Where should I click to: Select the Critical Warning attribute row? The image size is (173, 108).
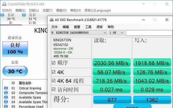click(x=26, y=88)
